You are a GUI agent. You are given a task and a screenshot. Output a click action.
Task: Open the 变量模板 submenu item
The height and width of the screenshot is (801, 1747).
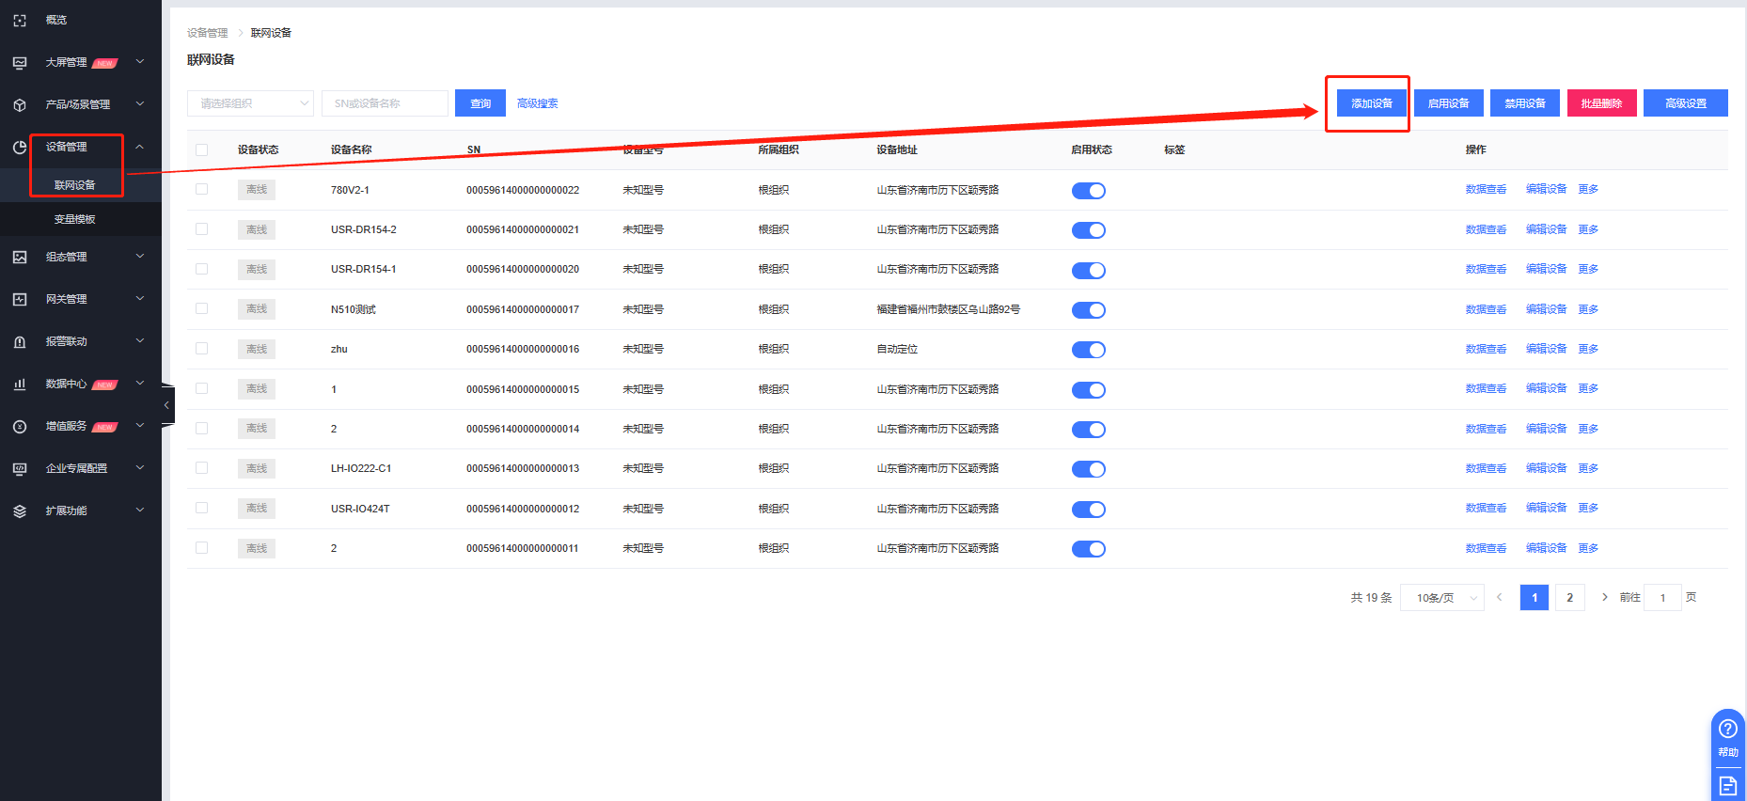tap(75, 219)
